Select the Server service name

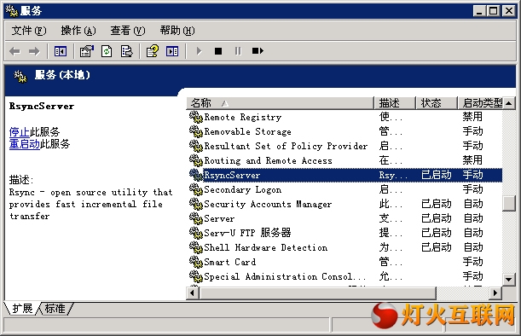click(219, 218)
